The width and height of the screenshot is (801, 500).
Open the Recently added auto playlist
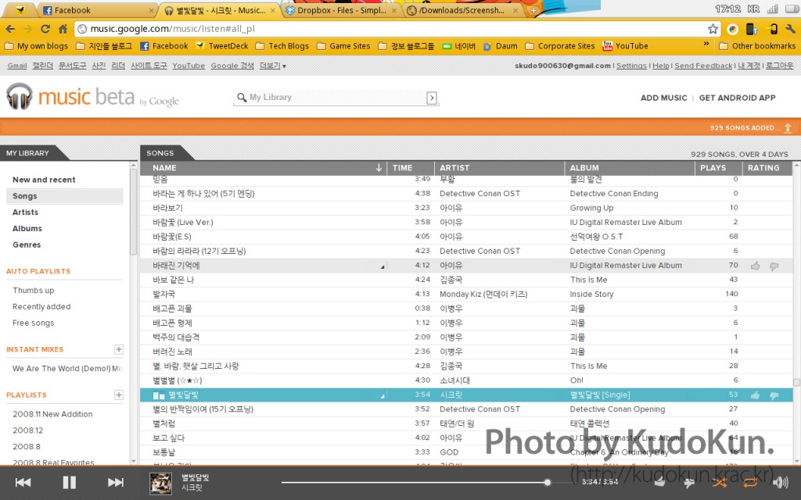(41, 306)
